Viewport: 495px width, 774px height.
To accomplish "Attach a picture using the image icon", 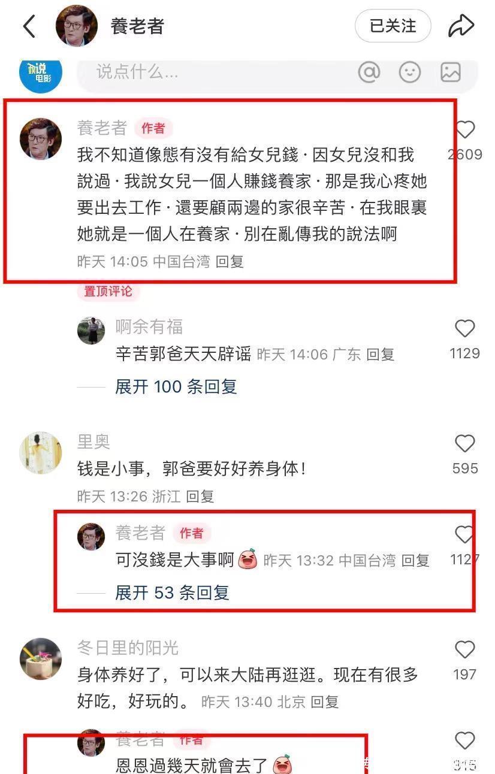I will point(451,72).
